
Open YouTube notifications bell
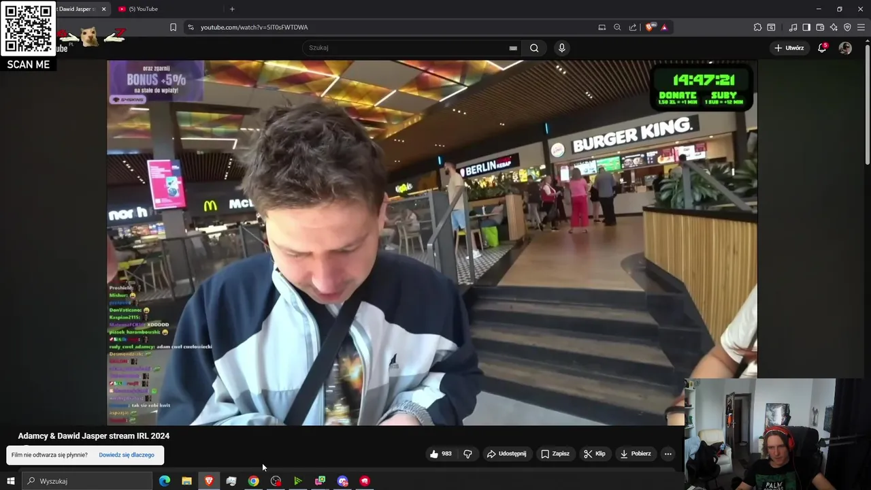point(822,48)
